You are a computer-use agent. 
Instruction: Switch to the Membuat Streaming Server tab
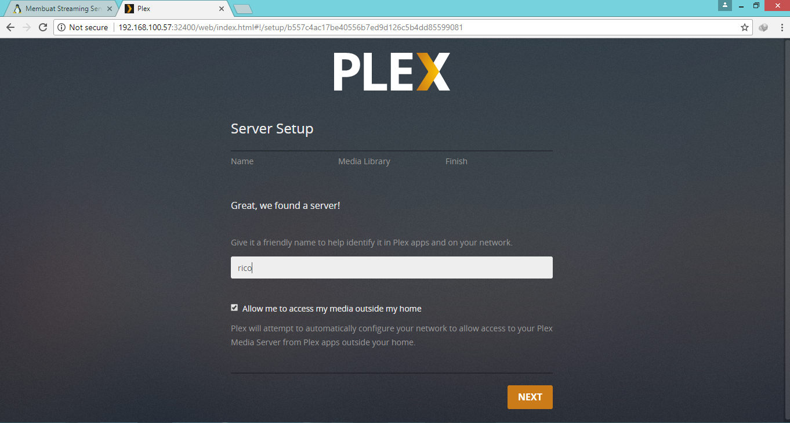point(60,9)
